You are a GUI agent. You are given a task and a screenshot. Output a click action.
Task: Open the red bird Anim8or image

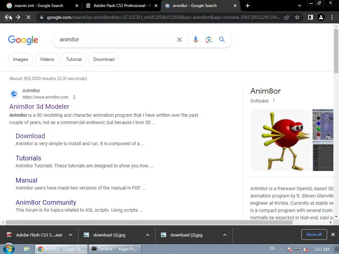281,140
